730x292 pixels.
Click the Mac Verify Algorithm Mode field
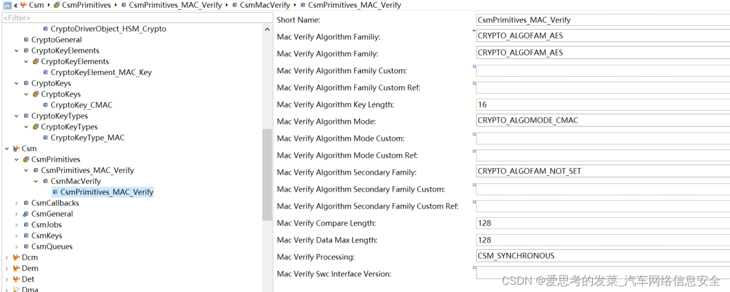click(602, 120)
